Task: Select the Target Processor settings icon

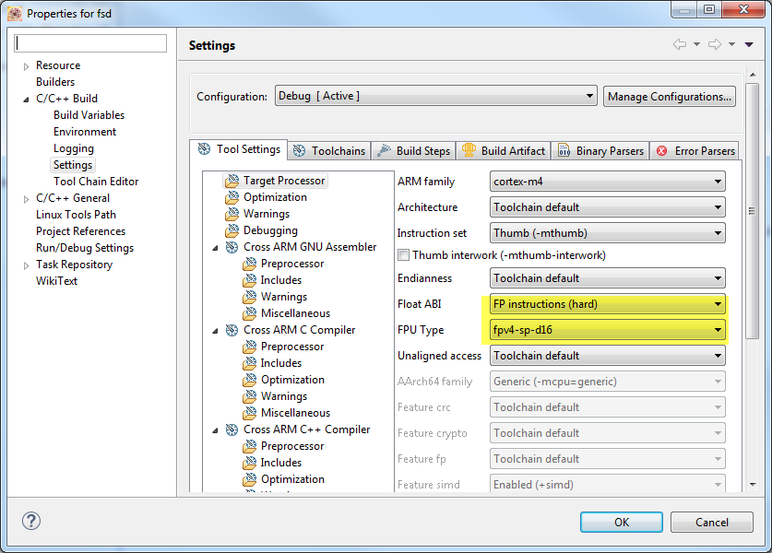Action: click(232, 181)
